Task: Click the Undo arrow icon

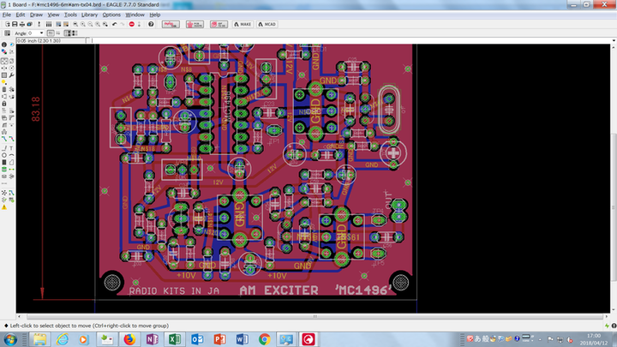Action: coord(115,24)
